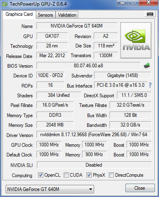This screenshot has width=159, height=197.
Task: Click the Memory Size 2048 MB field
Action: (x=55, y=125)
